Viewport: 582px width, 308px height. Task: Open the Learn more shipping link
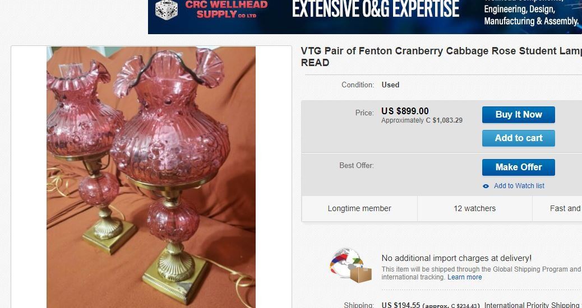click(464, 277)
